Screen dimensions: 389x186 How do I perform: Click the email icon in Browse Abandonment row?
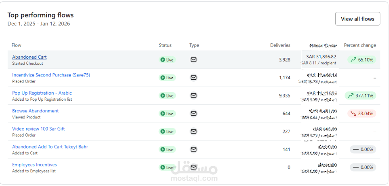(194, 113)
